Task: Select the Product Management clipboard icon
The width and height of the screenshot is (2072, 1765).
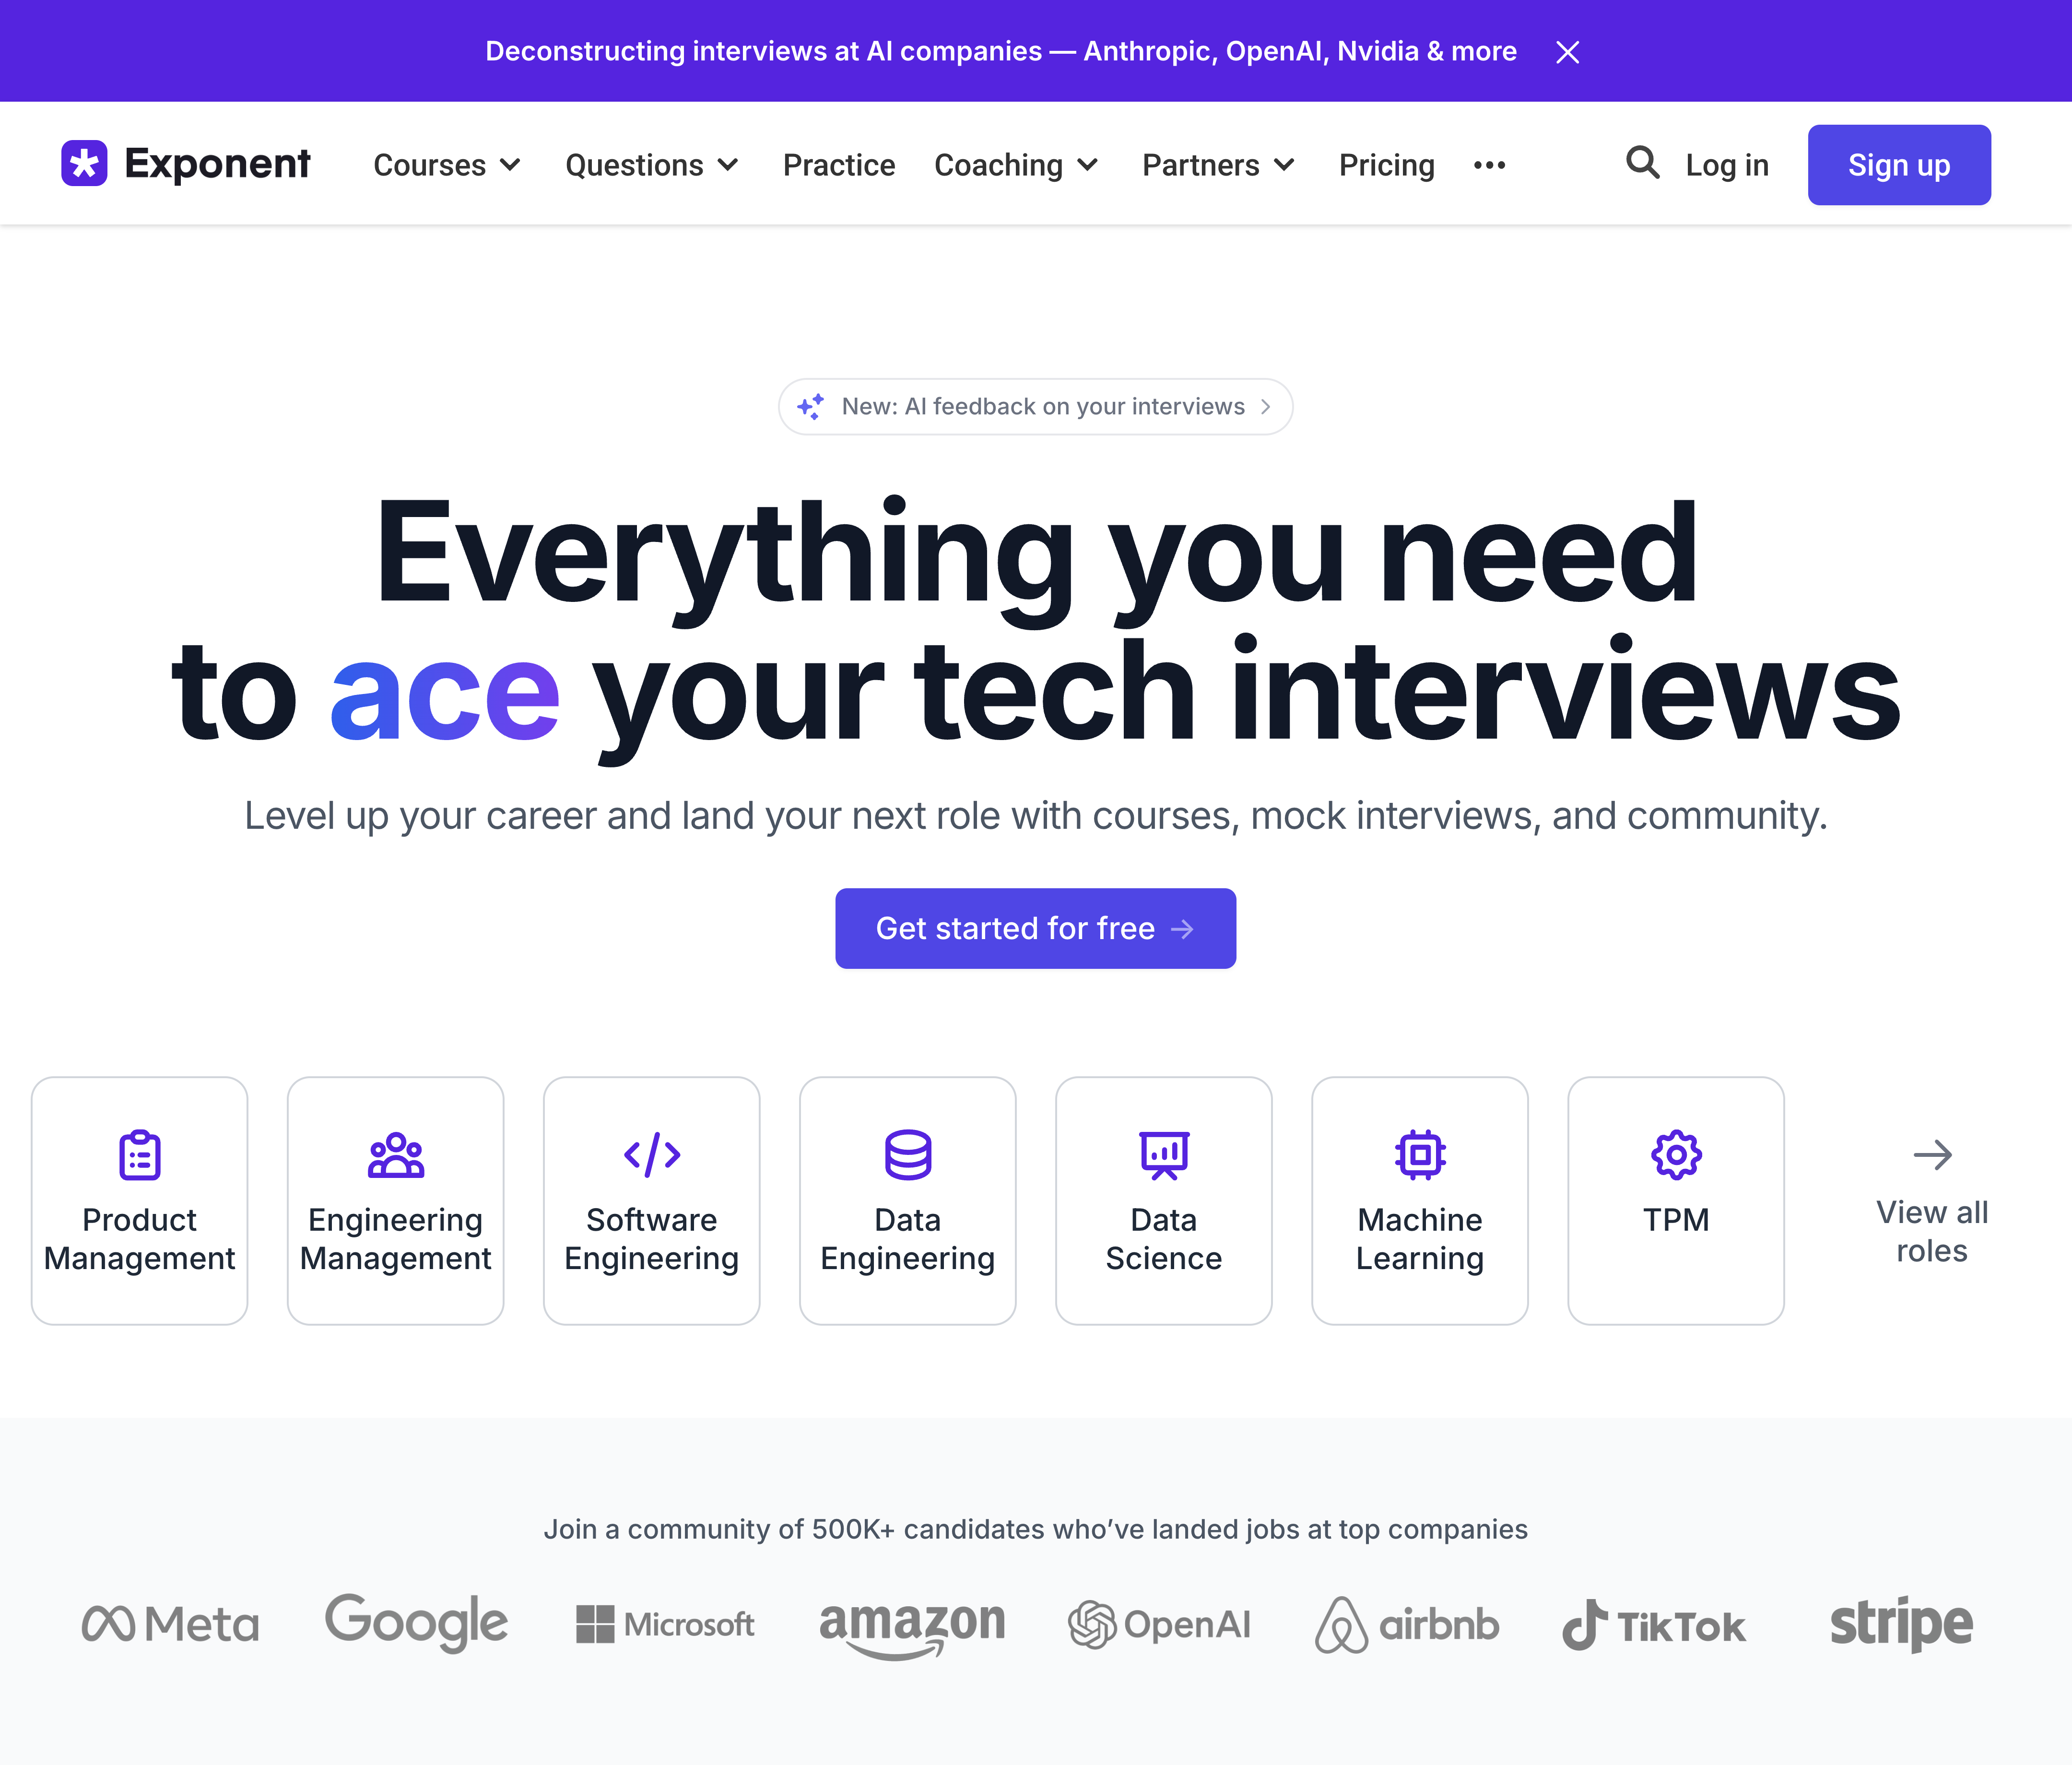Action: click(140, 1155)
